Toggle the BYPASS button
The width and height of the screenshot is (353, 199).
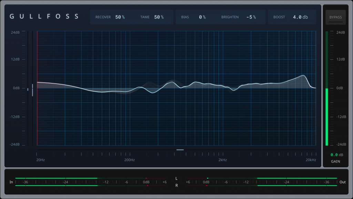pyautogui.click(x=335, y=17)
